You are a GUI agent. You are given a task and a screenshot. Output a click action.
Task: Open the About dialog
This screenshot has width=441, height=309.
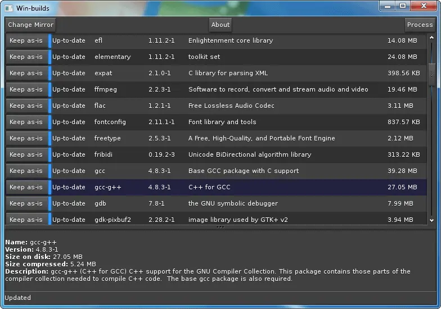point(220,25)
